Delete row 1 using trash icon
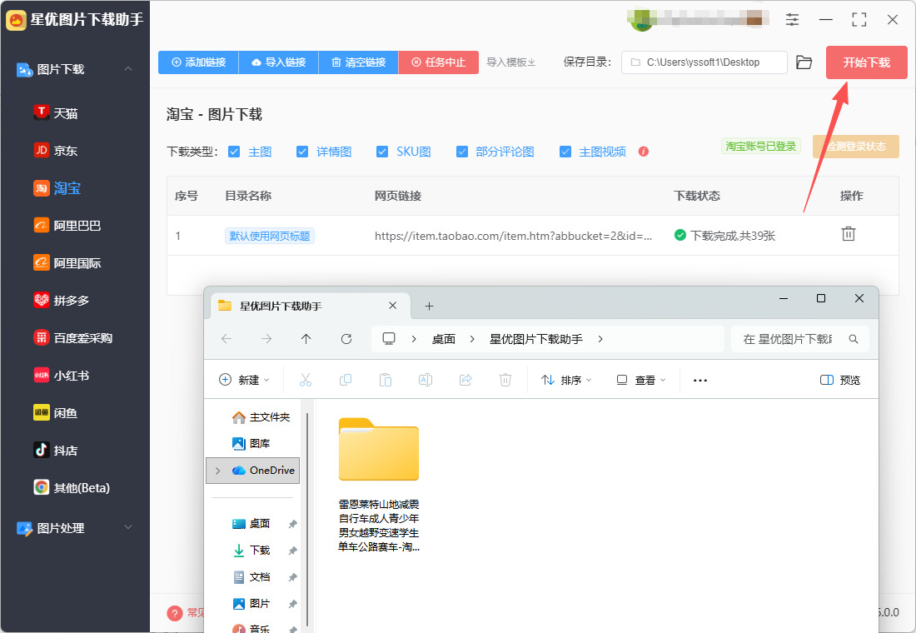 (848, 234)
